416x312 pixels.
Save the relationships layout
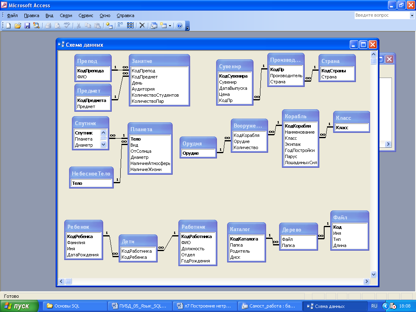[27, 26]
